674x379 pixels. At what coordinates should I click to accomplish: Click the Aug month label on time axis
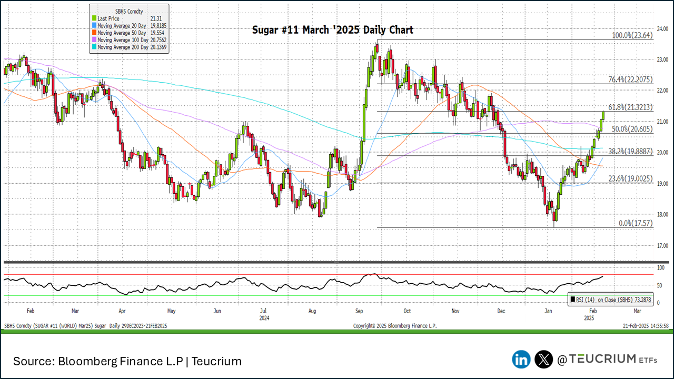pyautogui.click(x=312, y=311)
